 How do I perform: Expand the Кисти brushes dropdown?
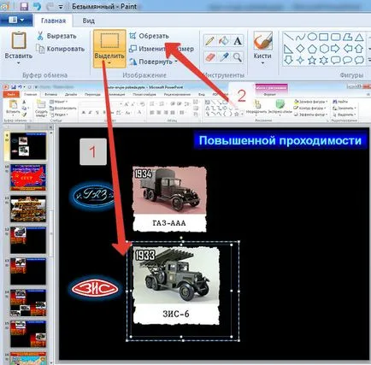(262, 63)
